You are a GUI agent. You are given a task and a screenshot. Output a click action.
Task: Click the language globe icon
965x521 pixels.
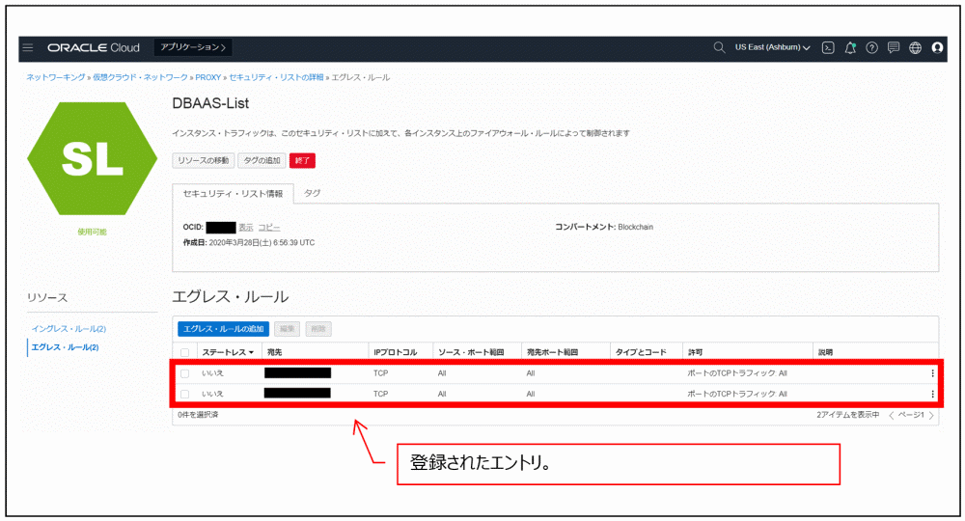pos(915,47)
